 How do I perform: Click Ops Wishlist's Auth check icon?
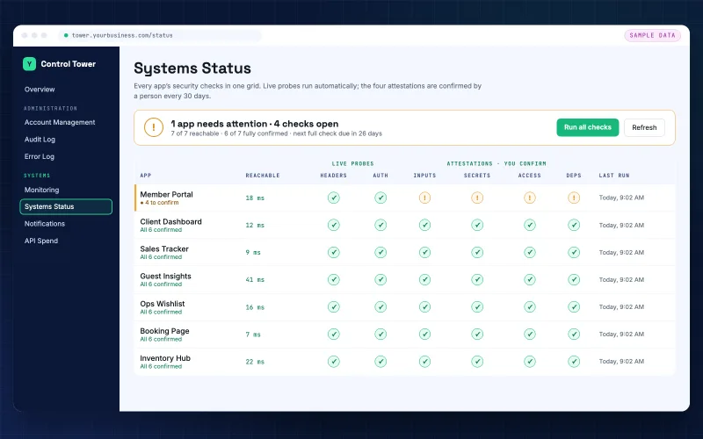[380, 306]
